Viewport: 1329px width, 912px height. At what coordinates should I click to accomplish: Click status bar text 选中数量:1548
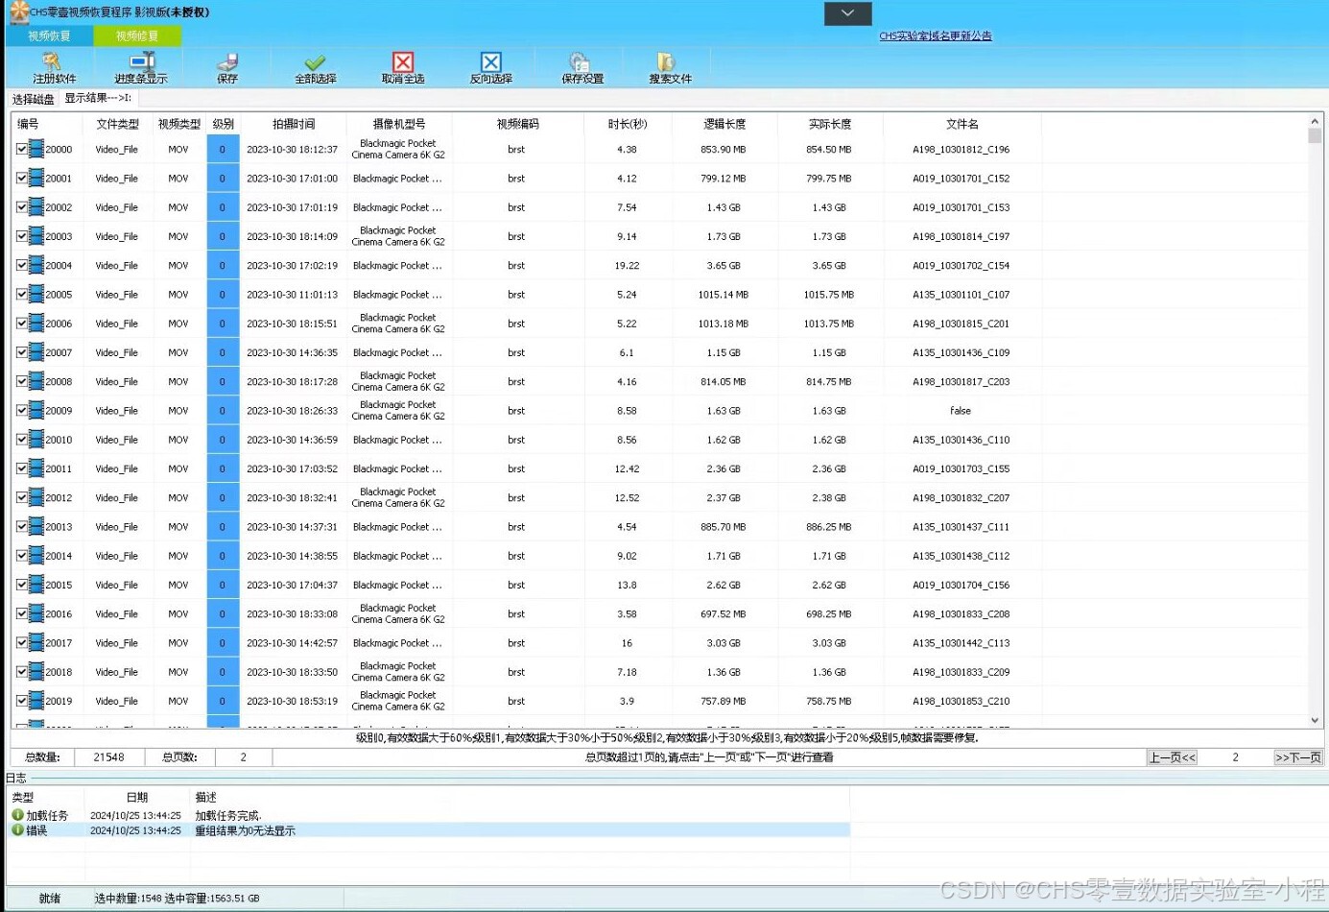click(x=129, y=899)
